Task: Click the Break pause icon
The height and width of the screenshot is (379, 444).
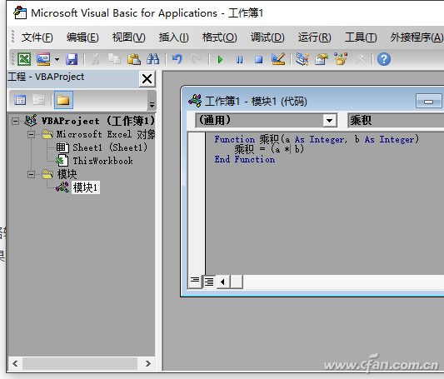Action: click(240, 60)
